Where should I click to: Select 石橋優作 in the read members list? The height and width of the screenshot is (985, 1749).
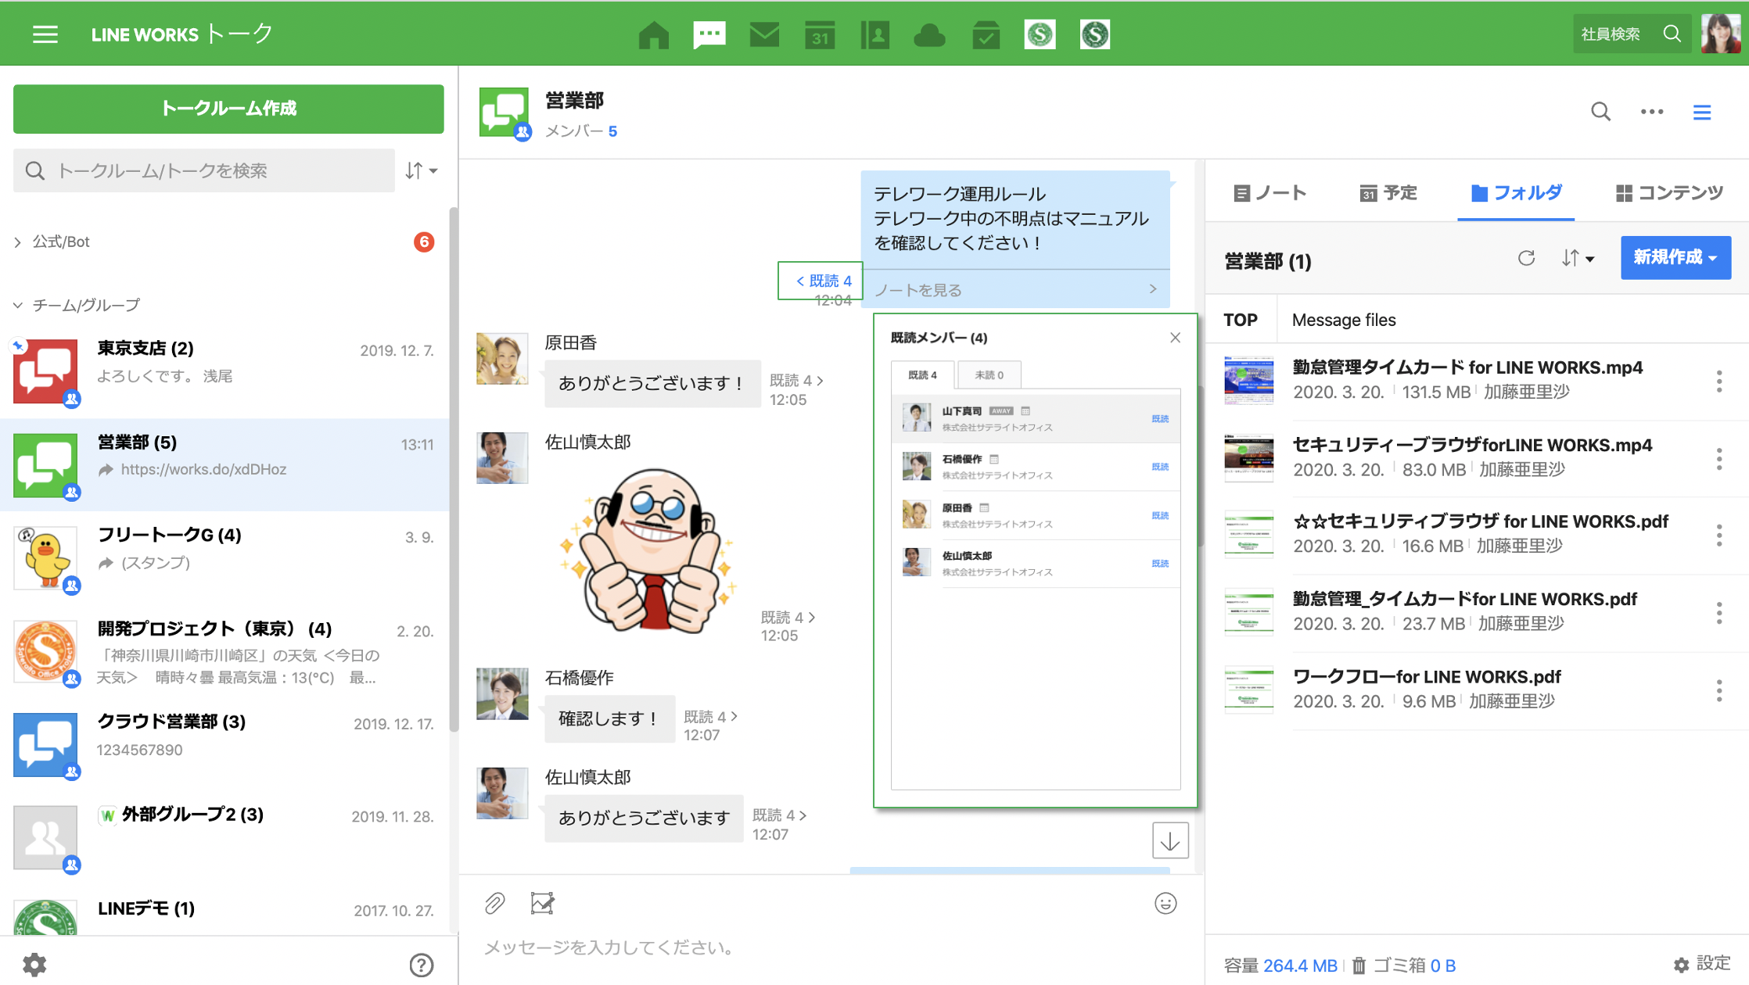1036,467
